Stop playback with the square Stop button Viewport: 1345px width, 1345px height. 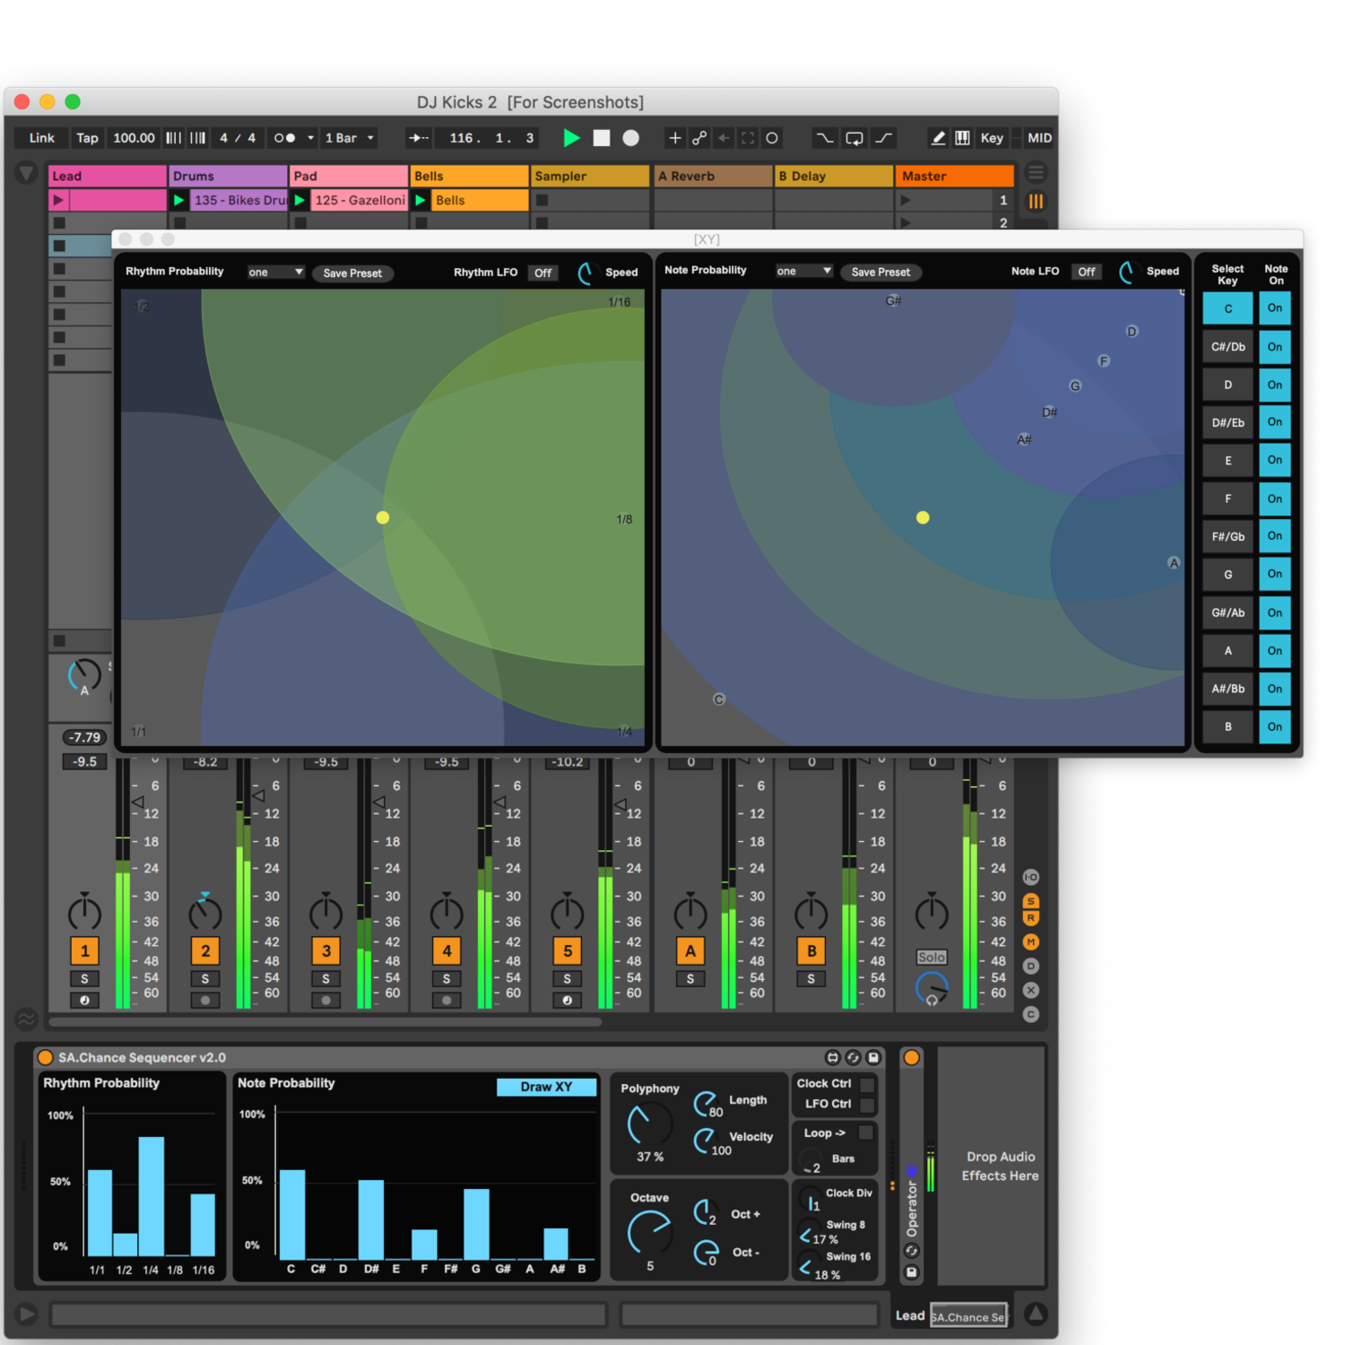(602, 138)
